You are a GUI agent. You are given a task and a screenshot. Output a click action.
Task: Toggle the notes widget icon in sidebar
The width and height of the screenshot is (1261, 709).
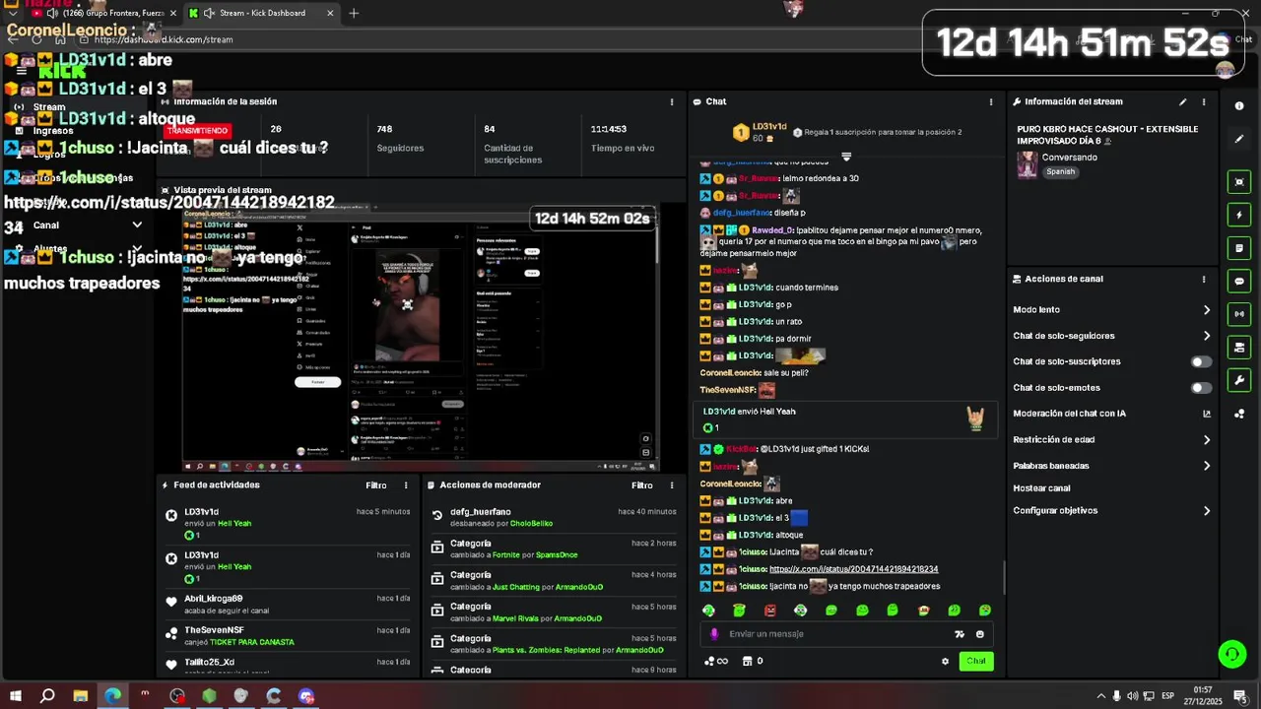tap(1239, 248)
